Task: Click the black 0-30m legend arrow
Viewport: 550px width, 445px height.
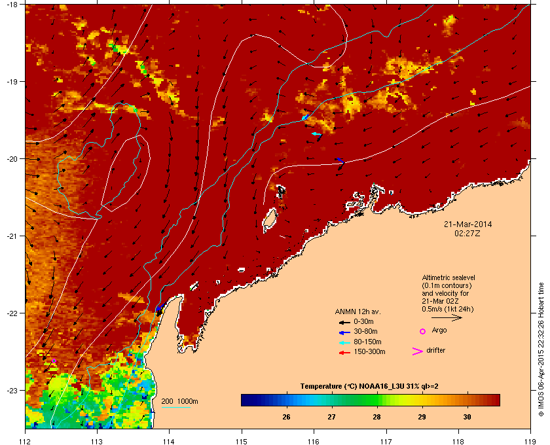Action: pos(344,322)
